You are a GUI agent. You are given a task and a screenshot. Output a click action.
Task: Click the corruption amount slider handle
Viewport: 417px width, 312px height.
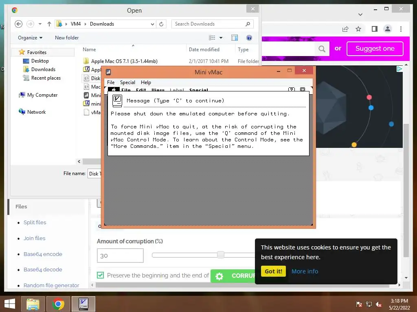(x=220, y=255)
